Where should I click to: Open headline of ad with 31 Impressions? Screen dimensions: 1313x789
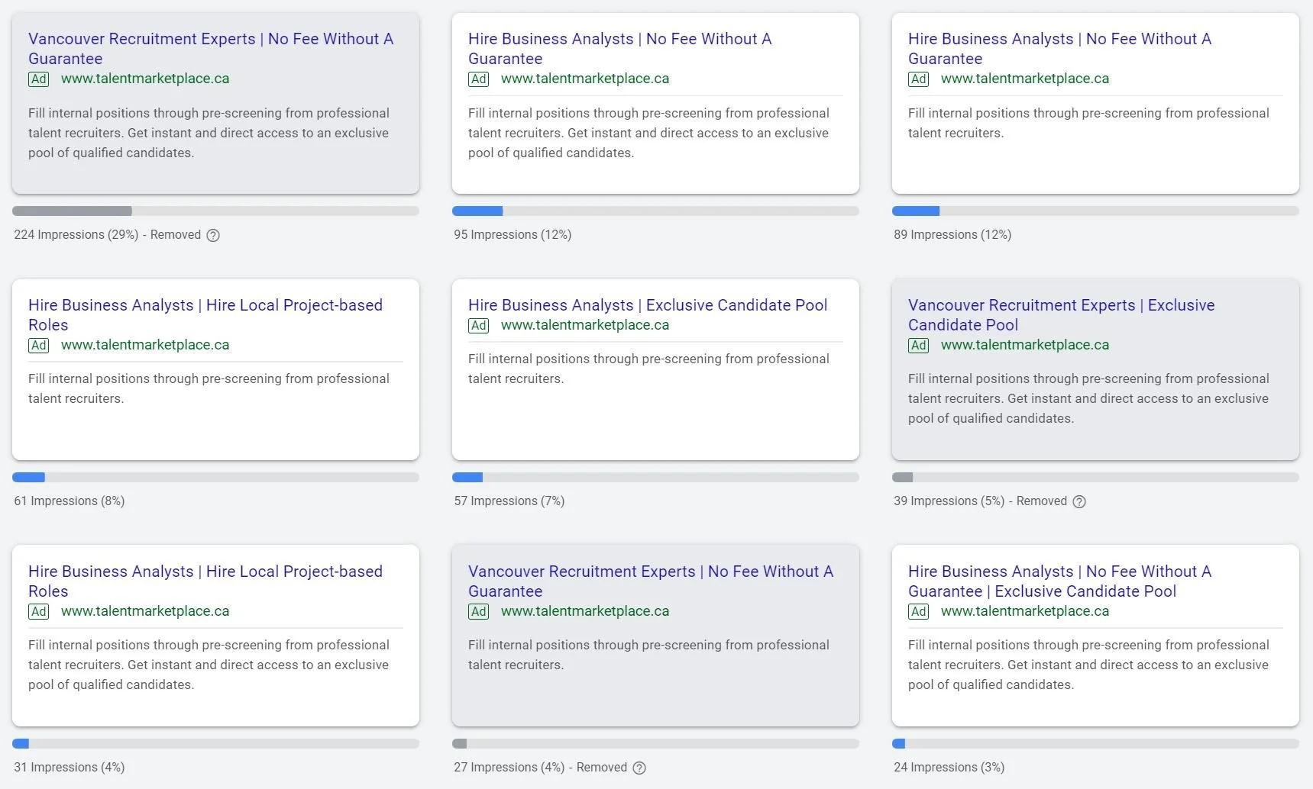point(205,581)
